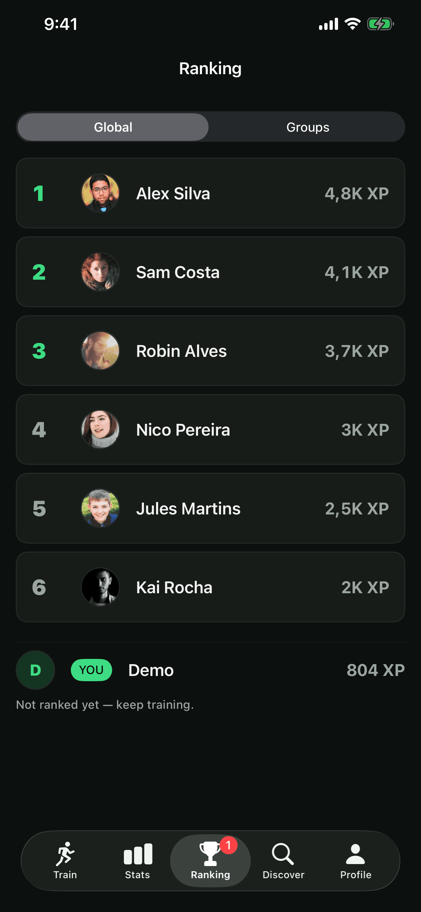Open Nico Pereira's ranking row
This screenshot has height=912, width=421.
tap(210, 429)
